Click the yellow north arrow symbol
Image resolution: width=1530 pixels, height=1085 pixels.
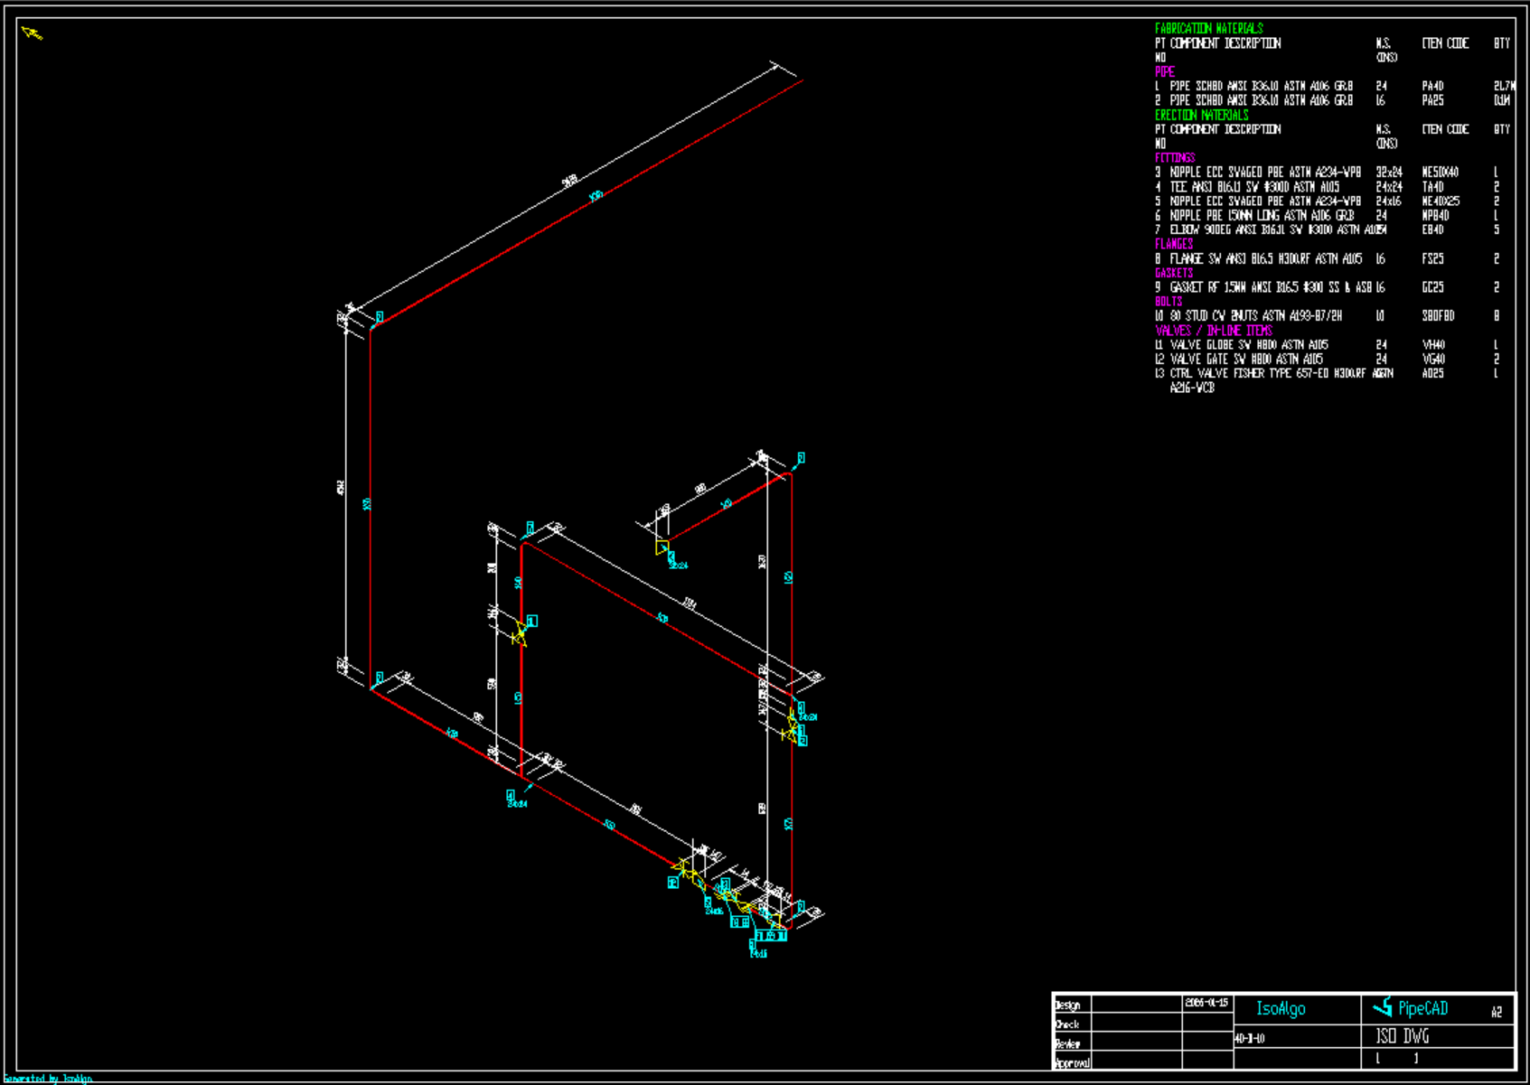click(32, 33)
